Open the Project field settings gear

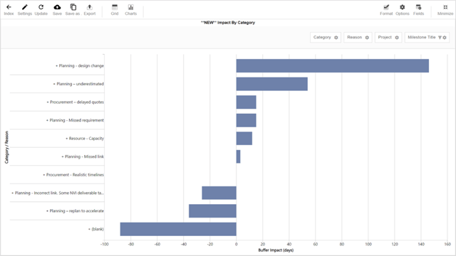click(x=397, y=38)
